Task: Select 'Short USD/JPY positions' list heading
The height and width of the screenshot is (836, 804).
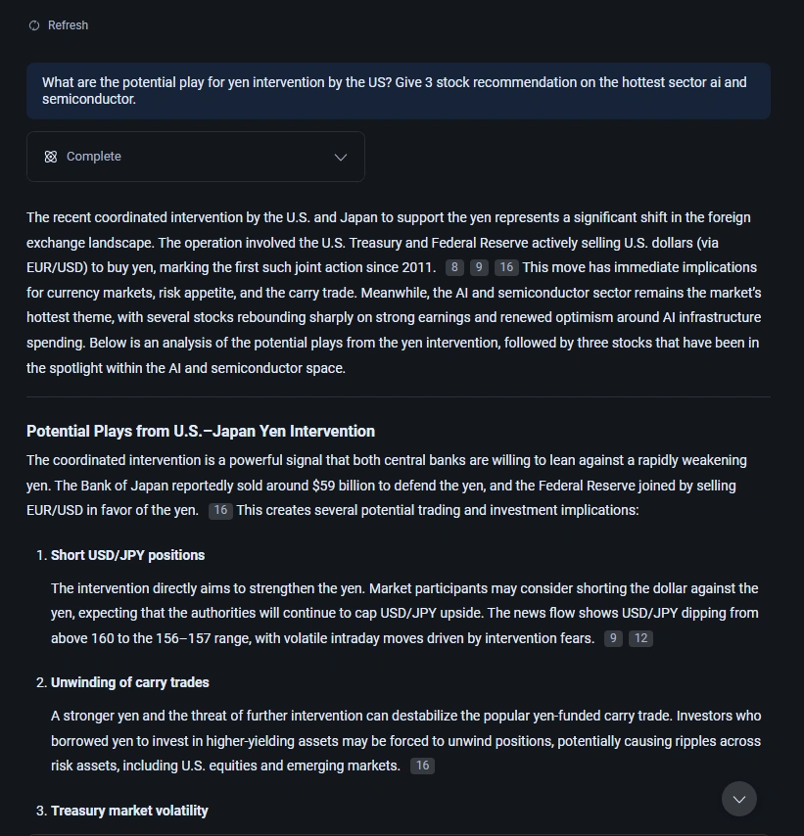Action: (x=127, y=556)
